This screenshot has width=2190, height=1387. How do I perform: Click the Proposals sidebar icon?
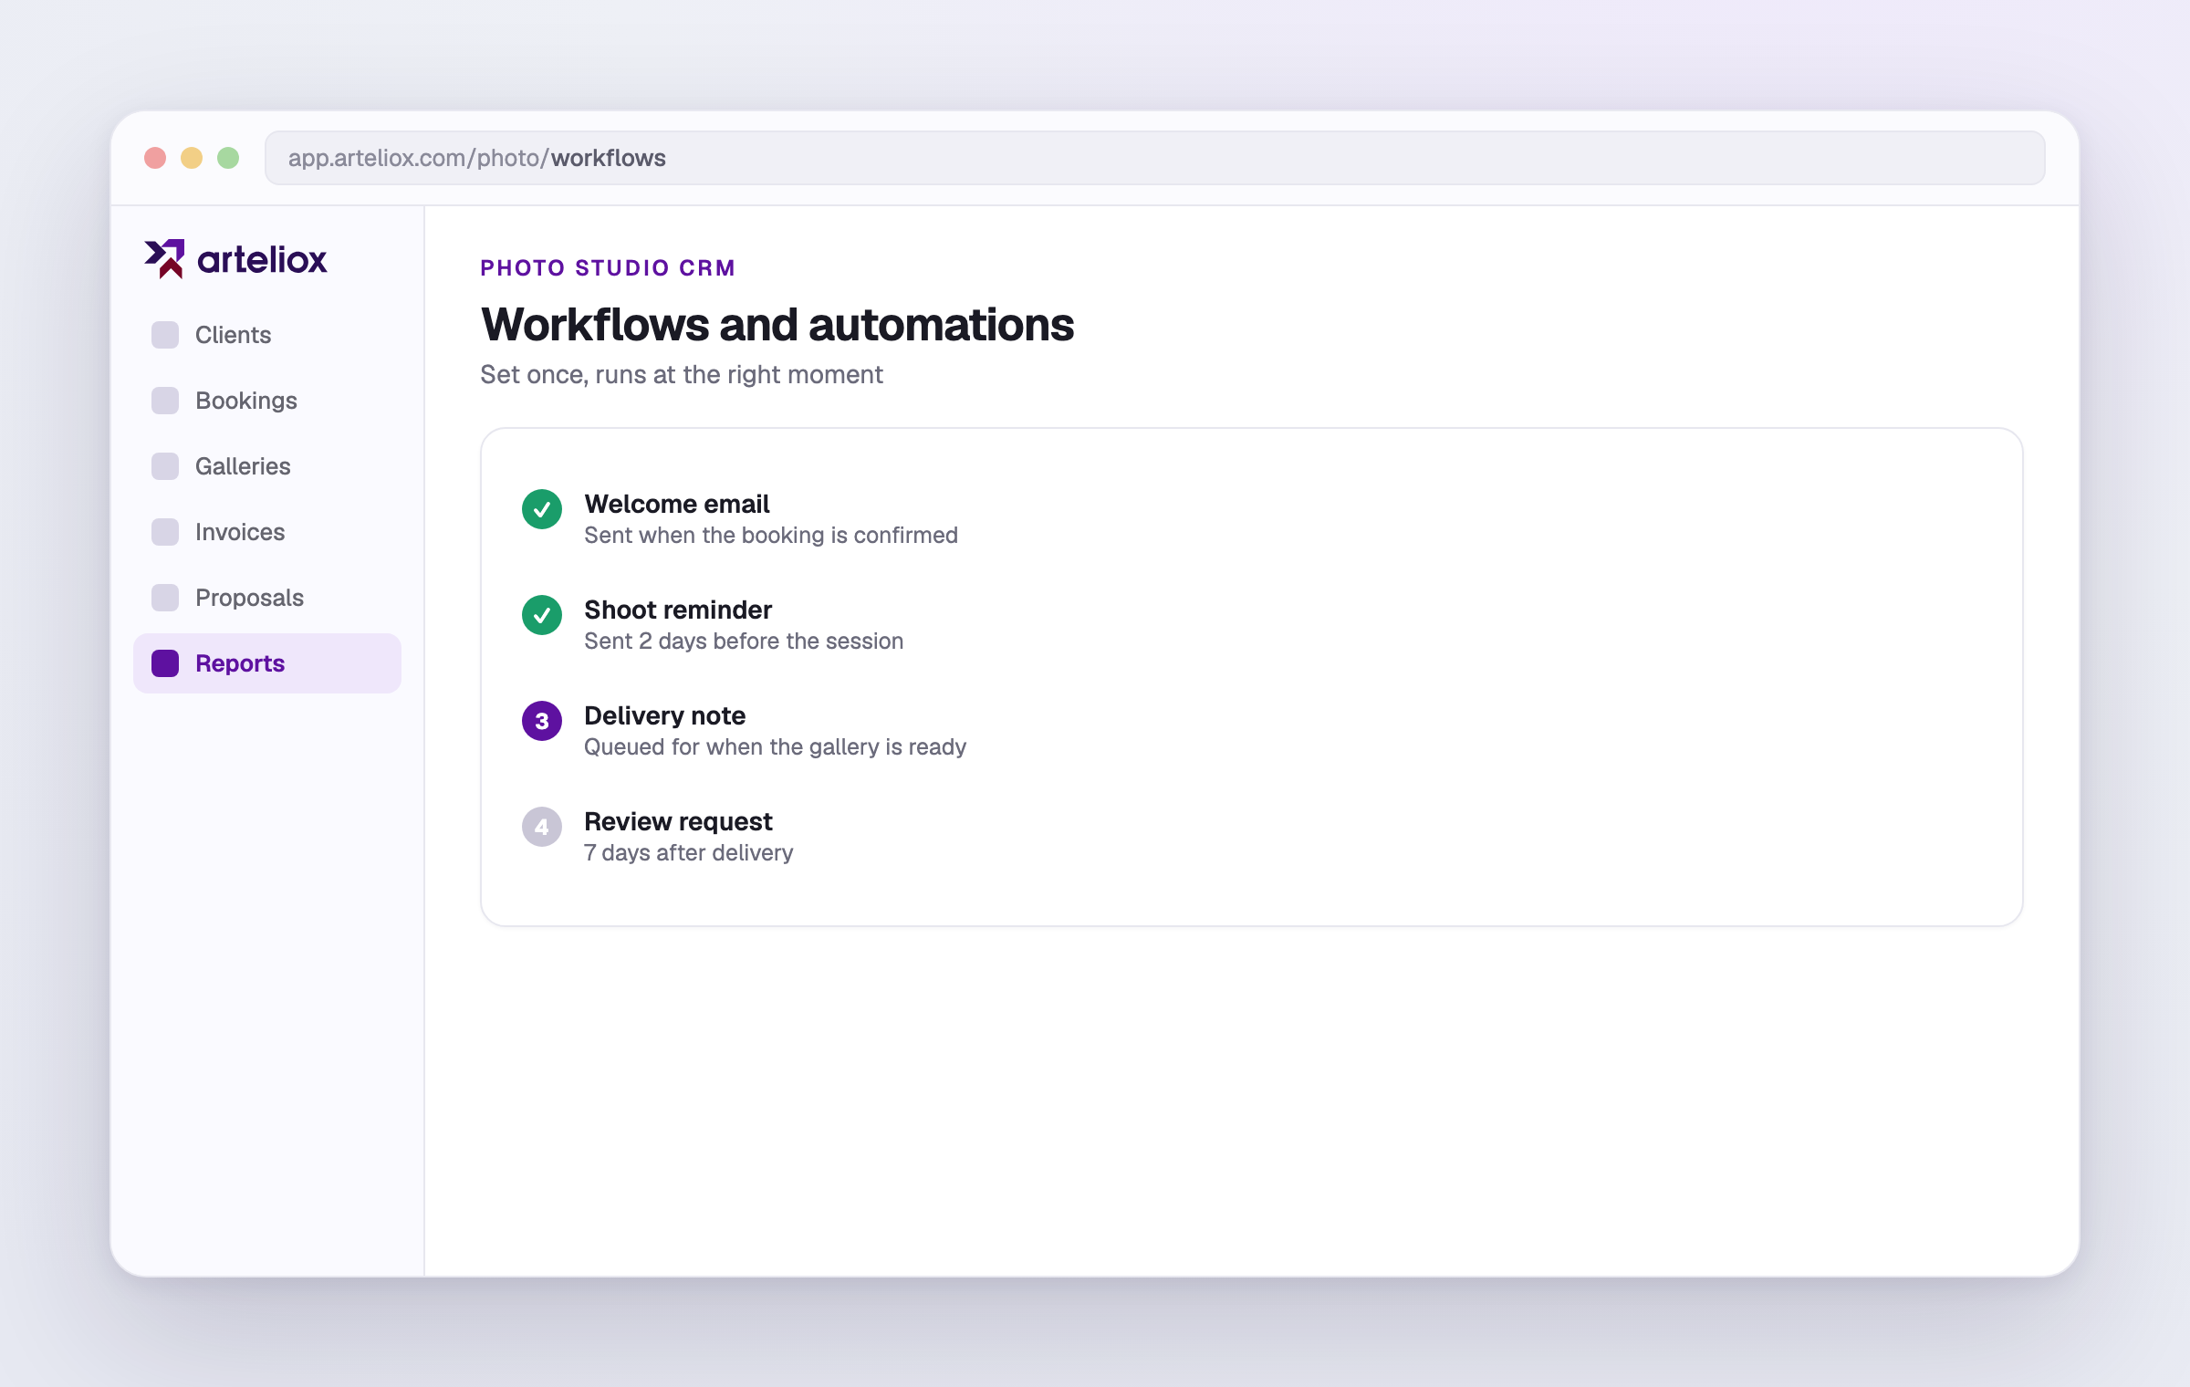point(165,598)
